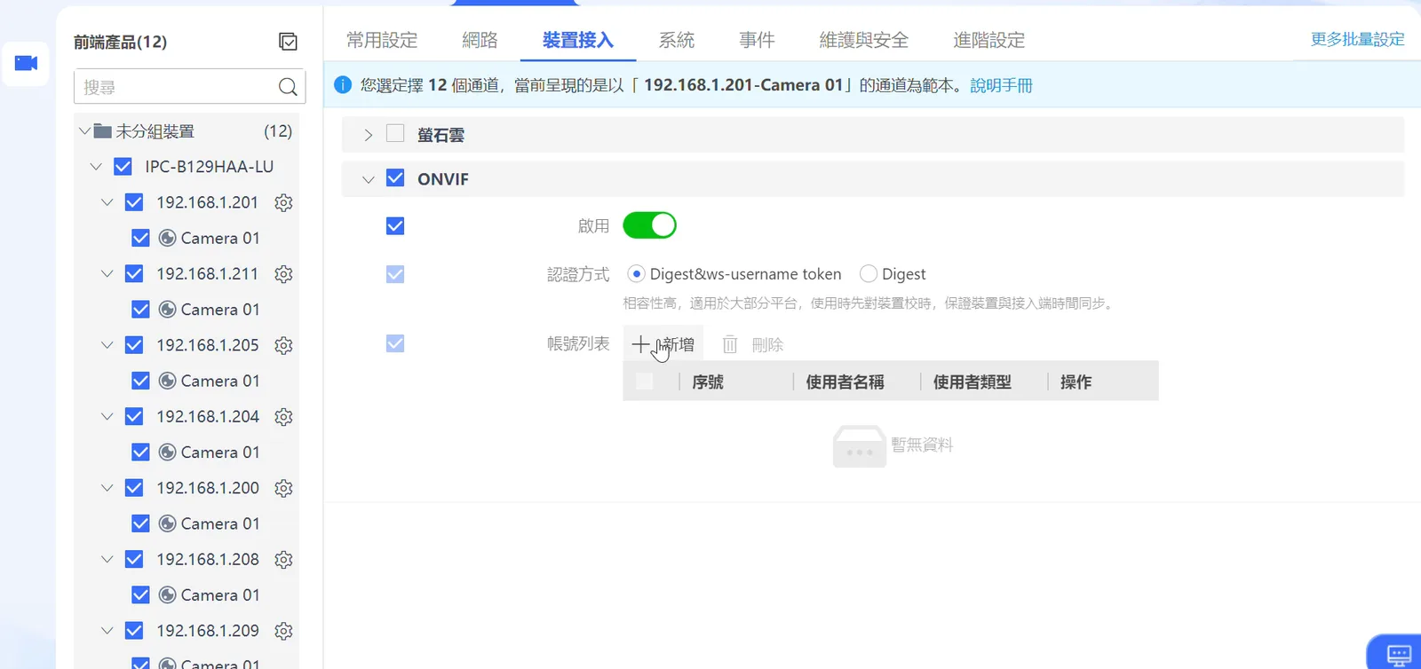Uncheck the IPC-B129HAA-LU group checkbox
1421x669 pixels.
123,167
